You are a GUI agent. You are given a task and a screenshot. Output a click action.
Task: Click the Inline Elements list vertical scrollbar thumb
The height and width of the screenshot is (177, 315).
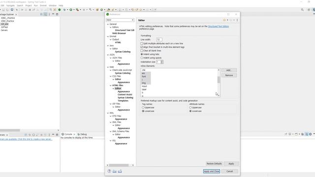[x=219, y=80]
